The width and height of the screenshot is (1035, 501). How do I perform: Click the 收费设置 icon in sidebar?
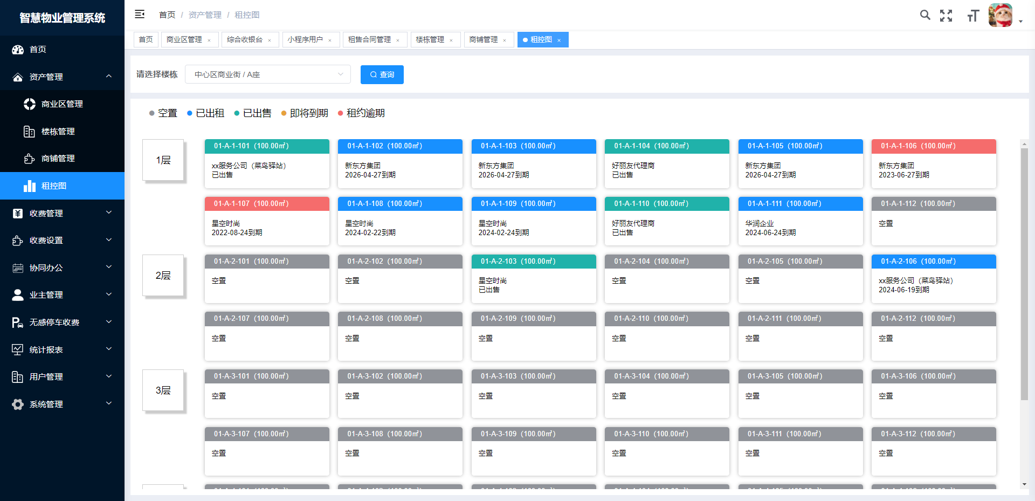[18, 241]
